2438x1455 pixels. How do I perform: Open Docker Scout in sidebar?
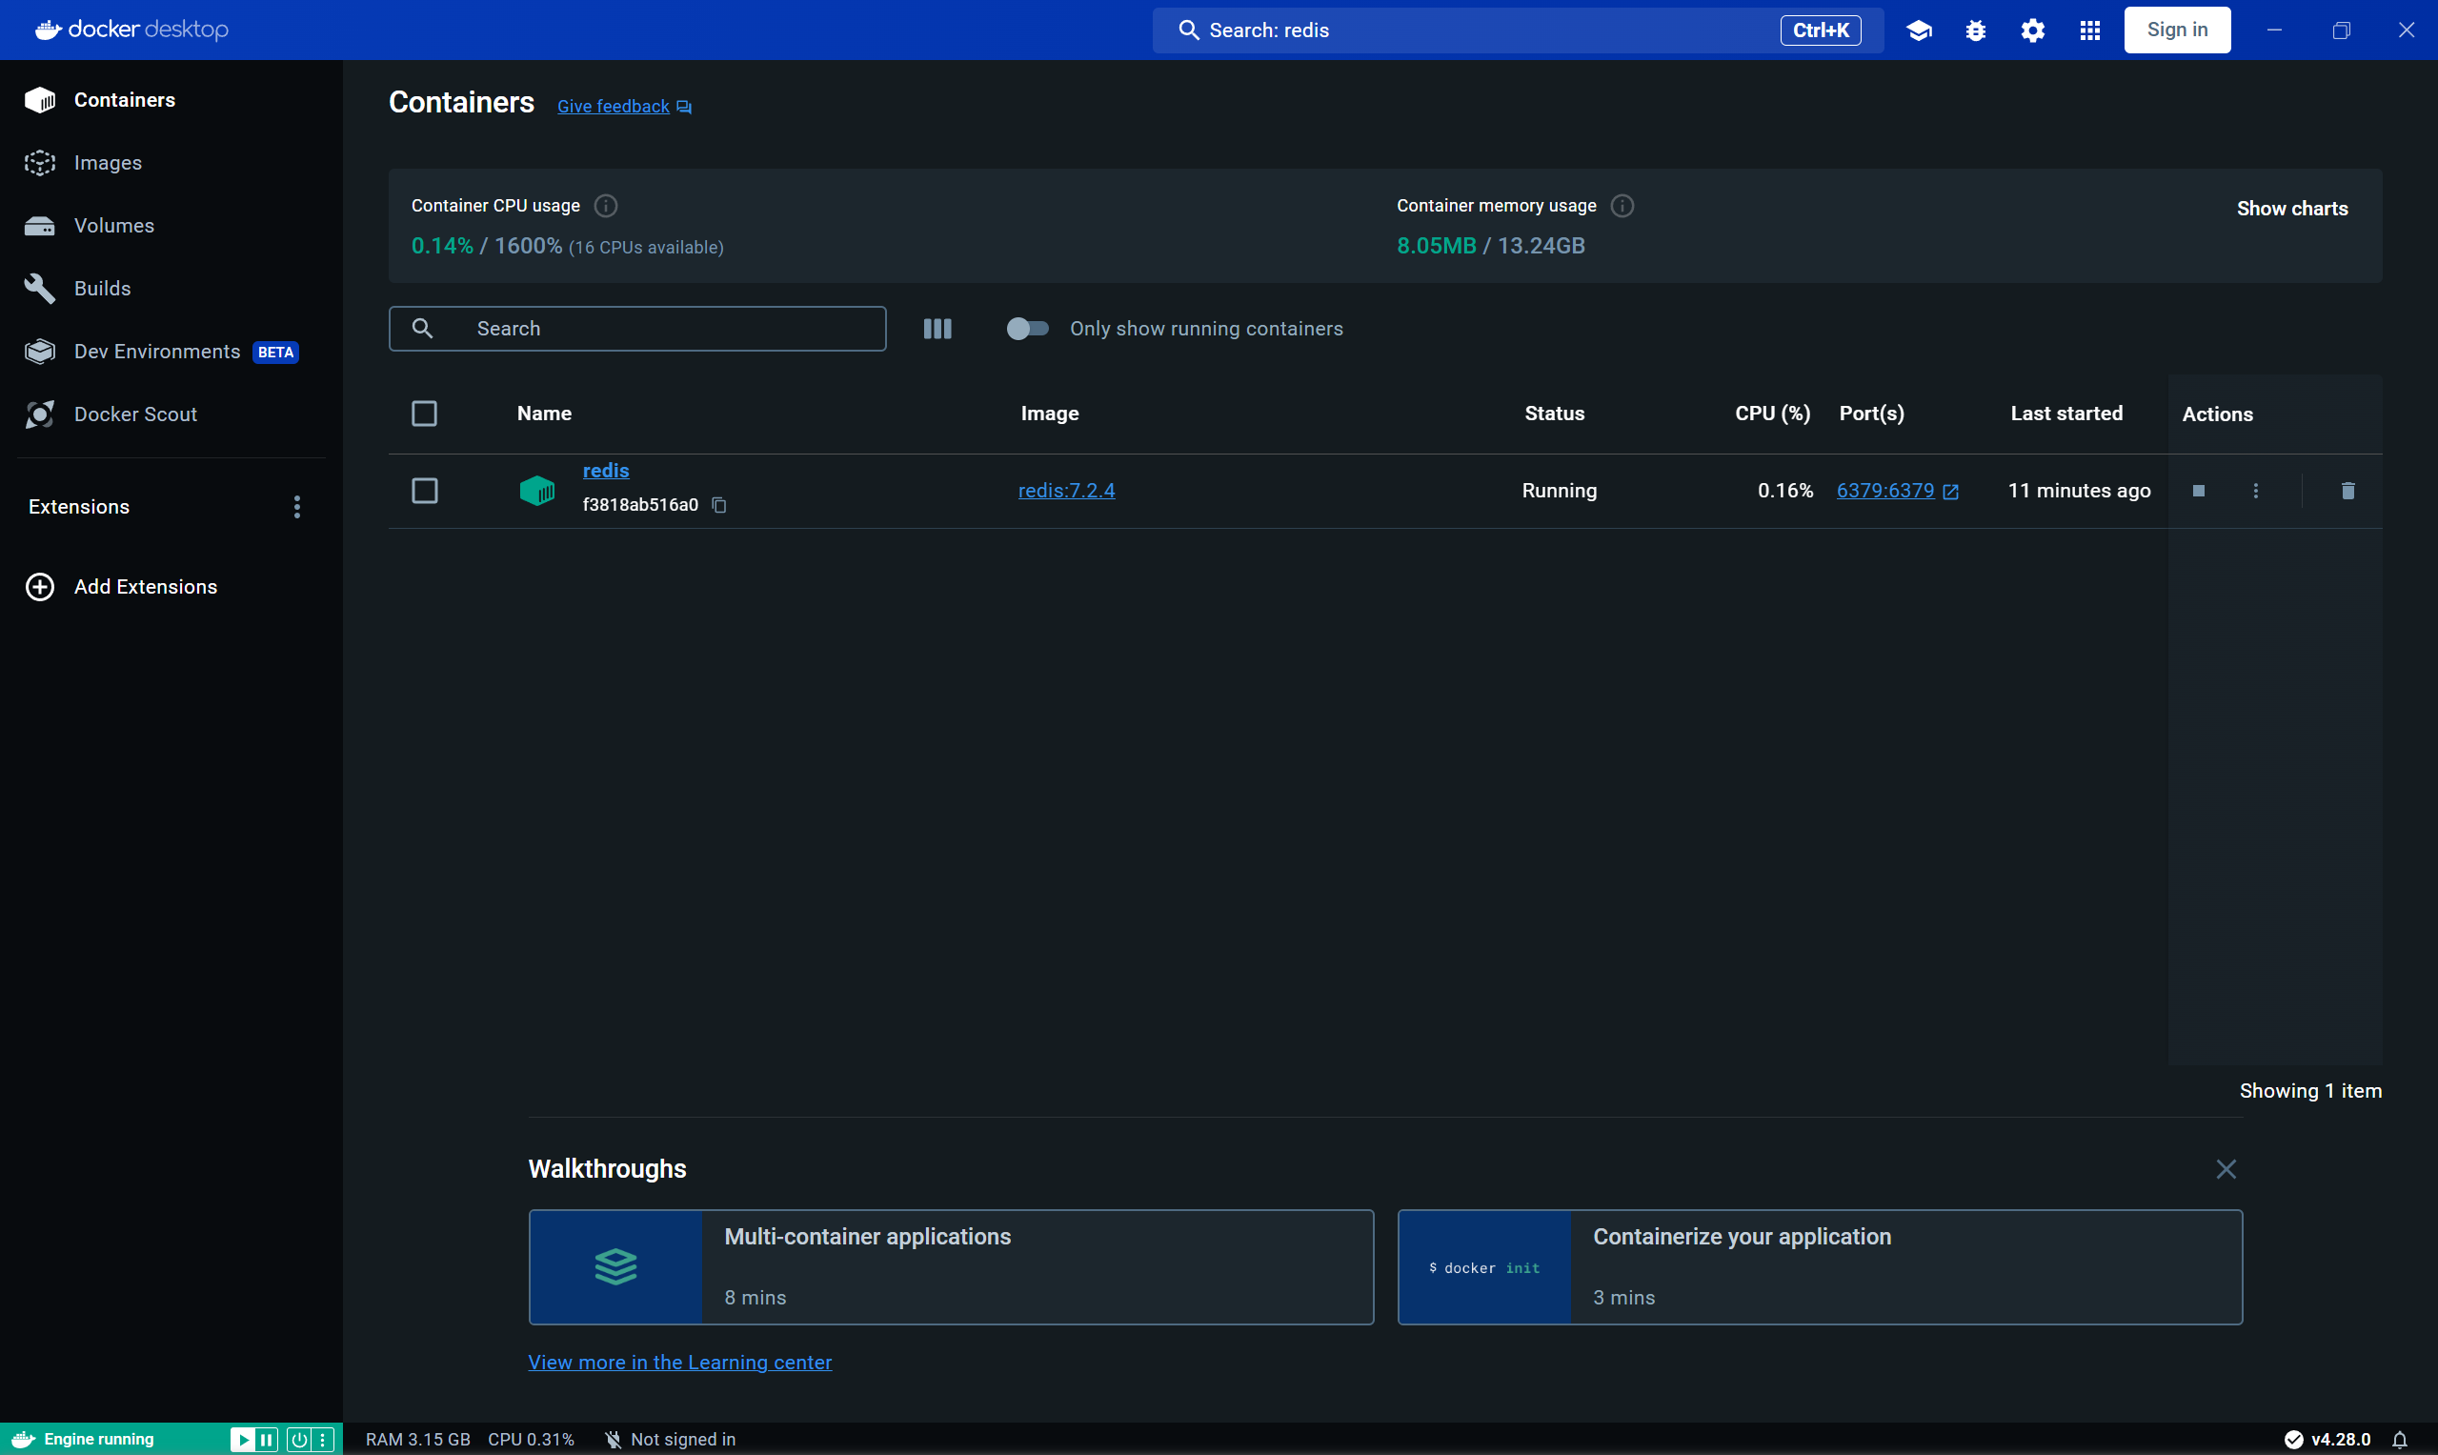[x=171, y=414]
